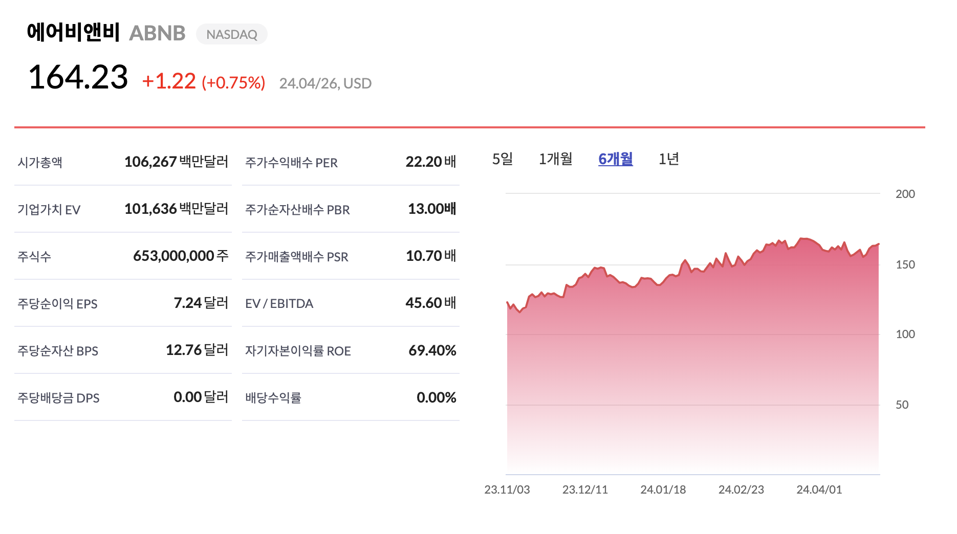Click the ROE value 69.40%
Screen dimensions: 957x534
coord(432,350)
